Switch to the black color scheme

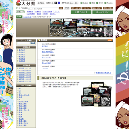(x=56, y=3)
